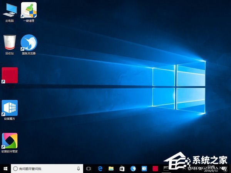Click the Cortana circle icon in search box

[x=15, y=169]
